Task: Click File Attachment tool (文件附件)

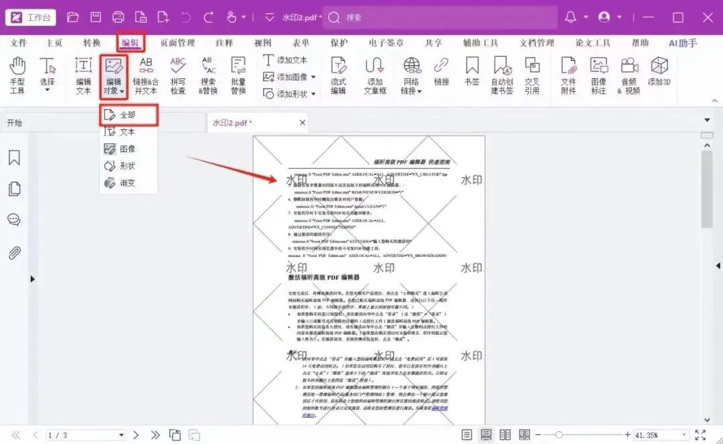Action: click(x=568, y=76)
